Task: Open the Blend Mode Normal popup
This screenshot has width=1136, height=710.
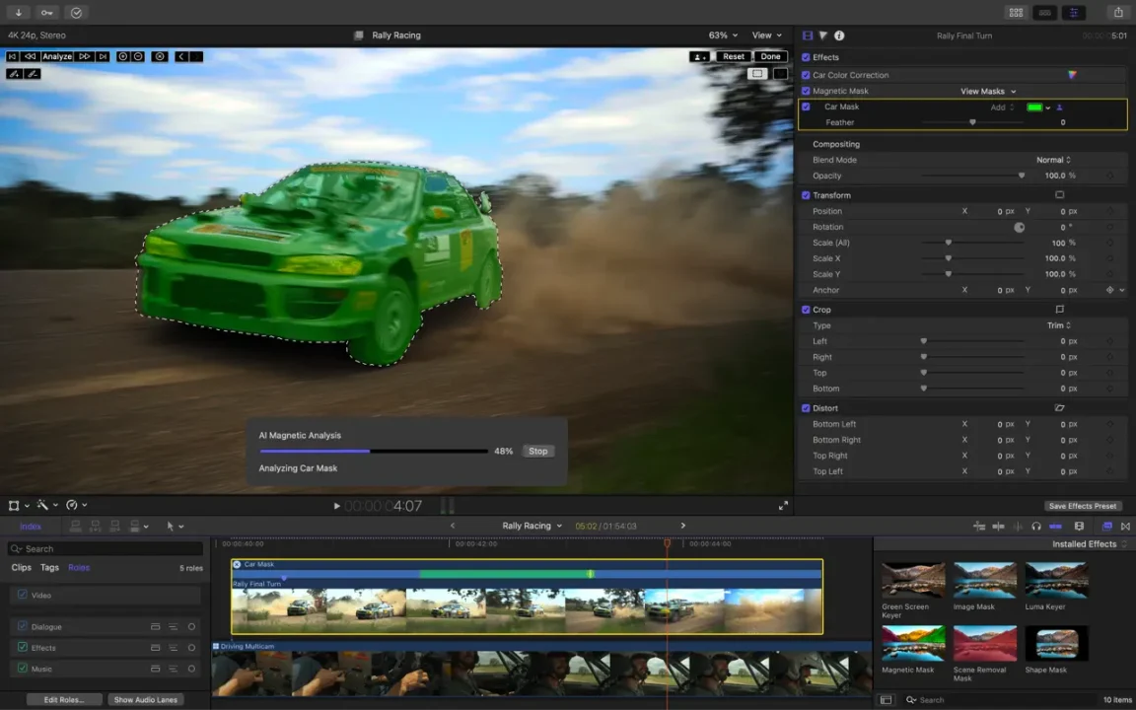Action: 1053,160
